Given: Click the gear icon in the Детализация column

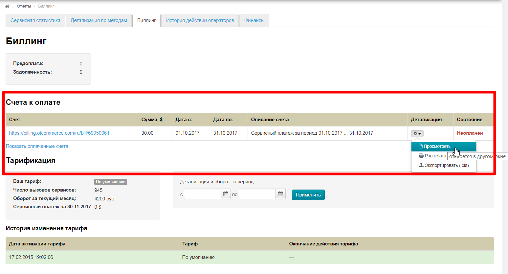Looking at the screenshot, I should pos(415,133).
